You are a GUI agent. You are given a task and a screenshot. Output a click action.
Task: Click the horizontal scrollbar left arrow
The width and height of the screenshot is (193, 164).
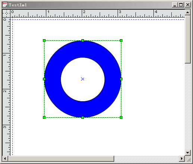coord(5,159)
